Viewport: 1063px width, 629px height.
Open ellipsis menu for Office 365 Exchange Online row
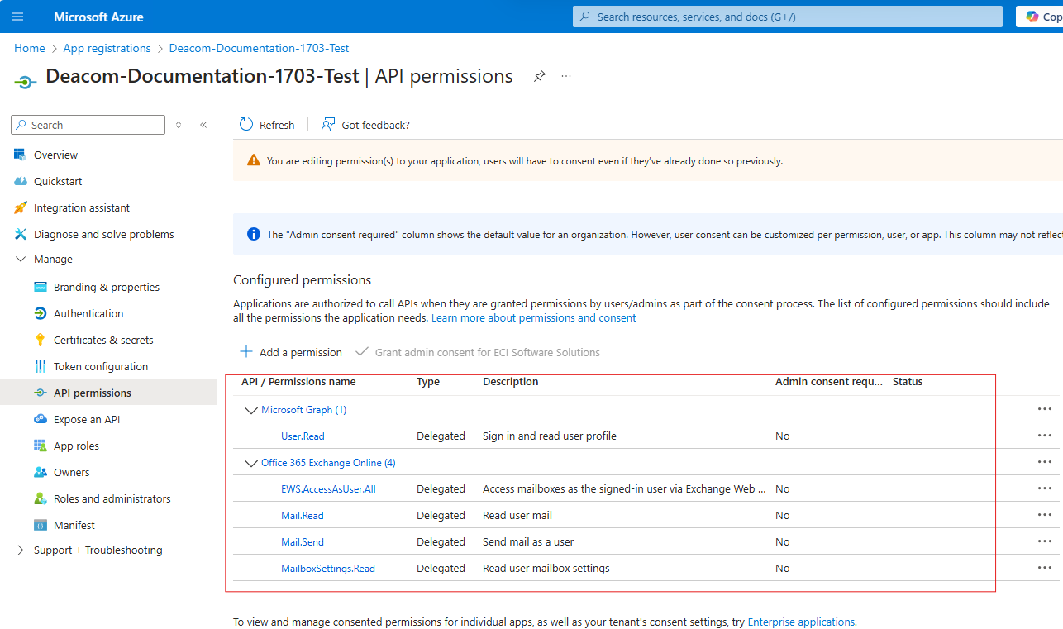click(x=1045, y=462)
